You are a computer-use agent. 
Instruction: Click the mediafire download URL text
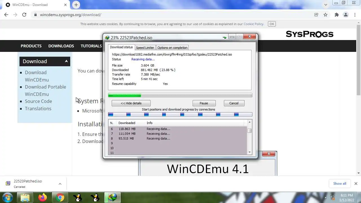coord(172,54)
